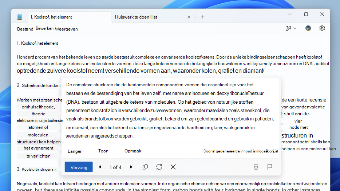The height and width of the screenshot is (191, 340).
Task: Expand the rewrite tool dropdown chevron
Action: pos(295,28)
